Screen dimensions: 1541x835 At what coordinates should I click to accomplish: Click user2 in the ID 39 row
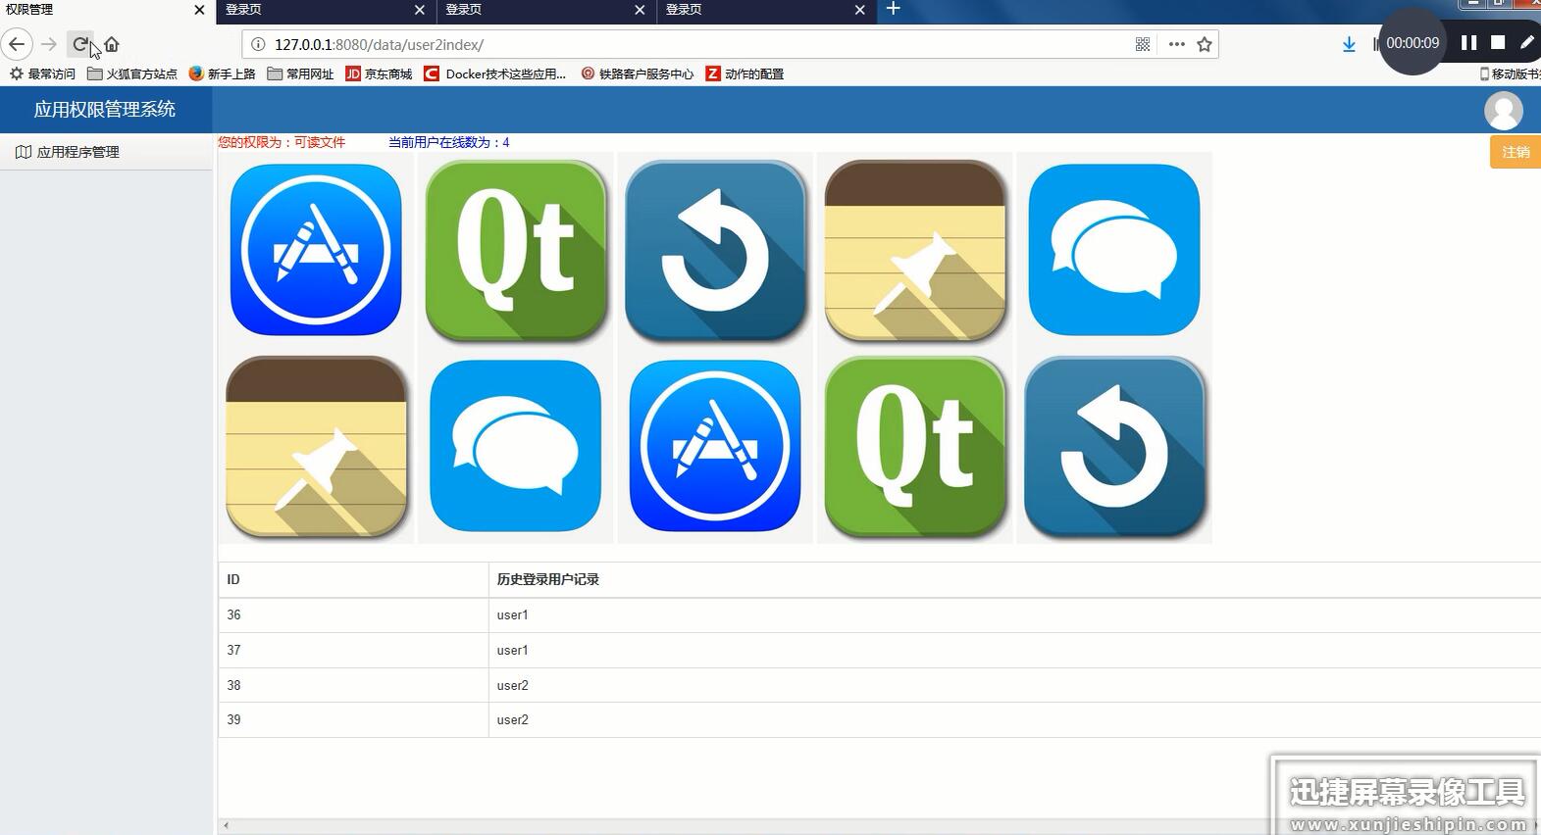(x=512, y=719)
